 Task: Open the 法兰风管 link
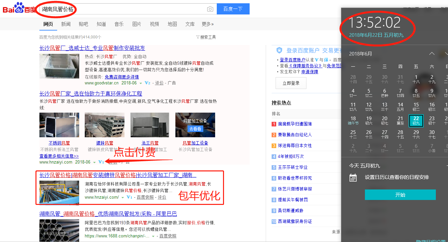[150, 143]
